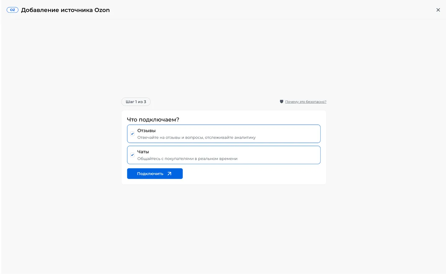Viewport: 446px width, 274px height.
Task: Close the add Ozon source dialog
Action: [x=438, y=10]
